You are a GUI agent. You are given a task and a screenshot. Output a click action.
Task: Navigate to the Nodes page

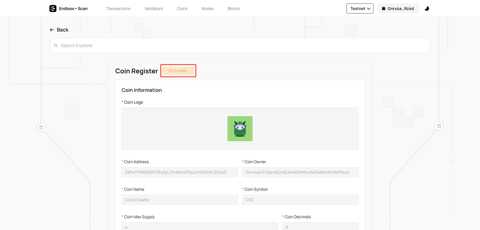pos(207,9)
